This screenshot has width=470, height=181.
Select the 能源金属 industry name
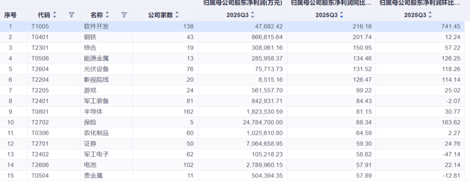[96, 59]
